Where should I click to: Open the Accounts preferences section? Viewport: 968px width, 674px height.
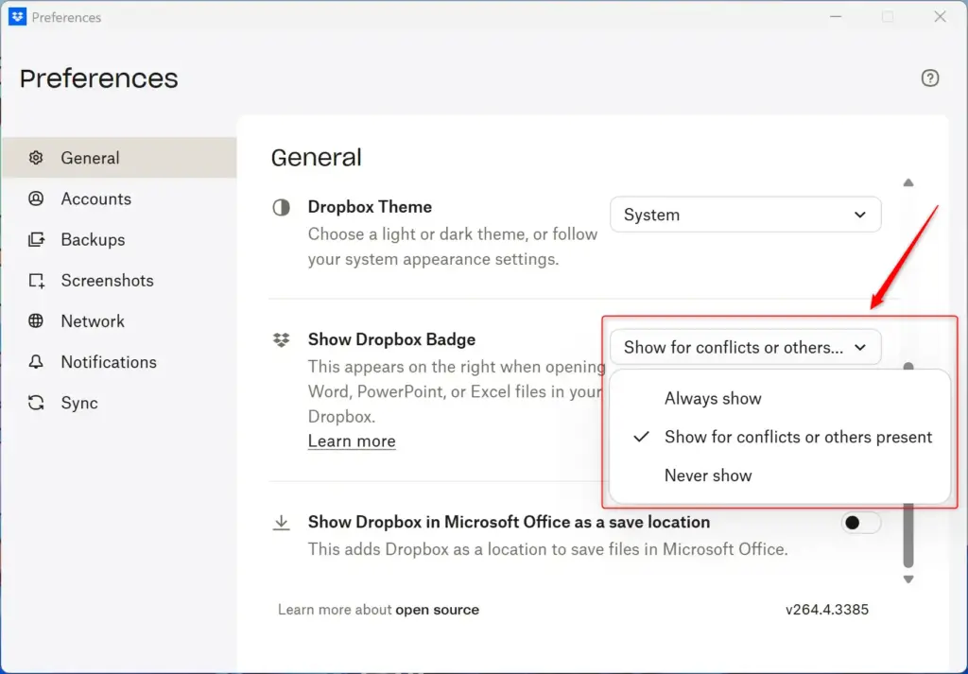pos(120,199)
